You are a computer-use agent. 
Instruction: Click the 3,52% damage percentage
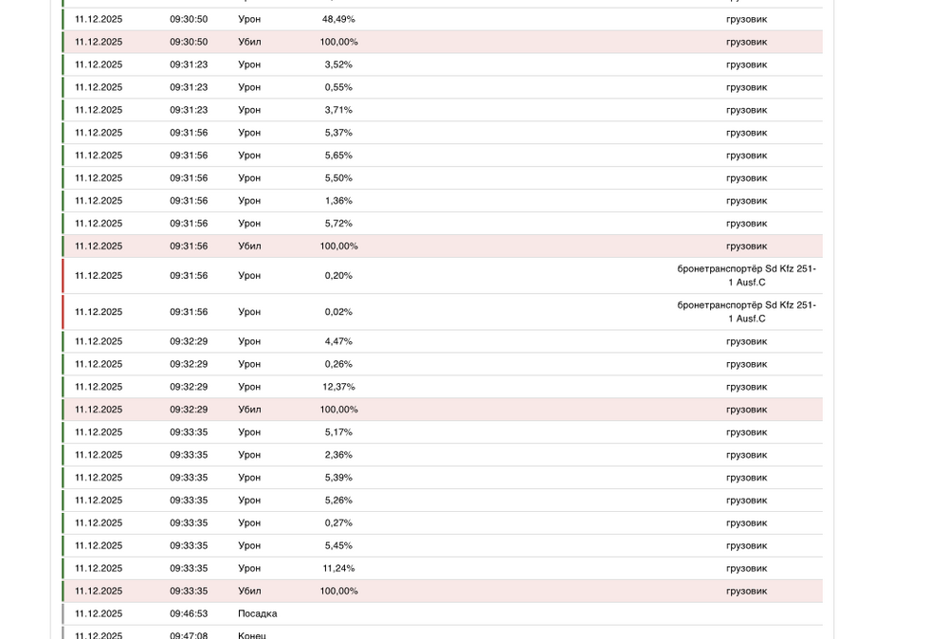click(x=338, y=64)
